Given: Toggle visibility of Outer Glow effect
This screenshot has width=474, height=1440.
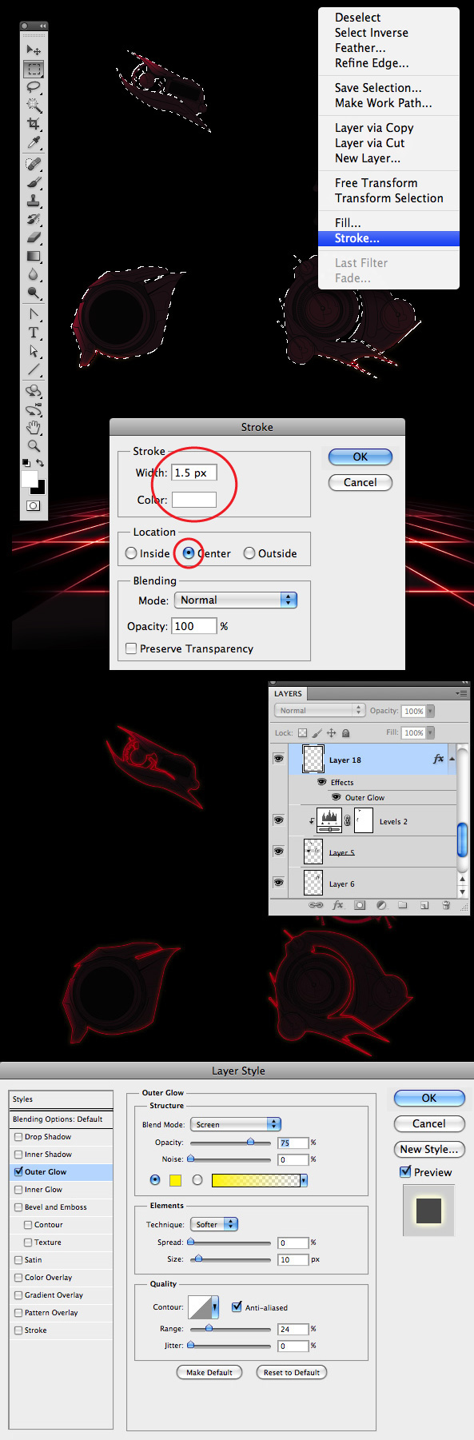Looking at the screenshot, I should (337, 797).
